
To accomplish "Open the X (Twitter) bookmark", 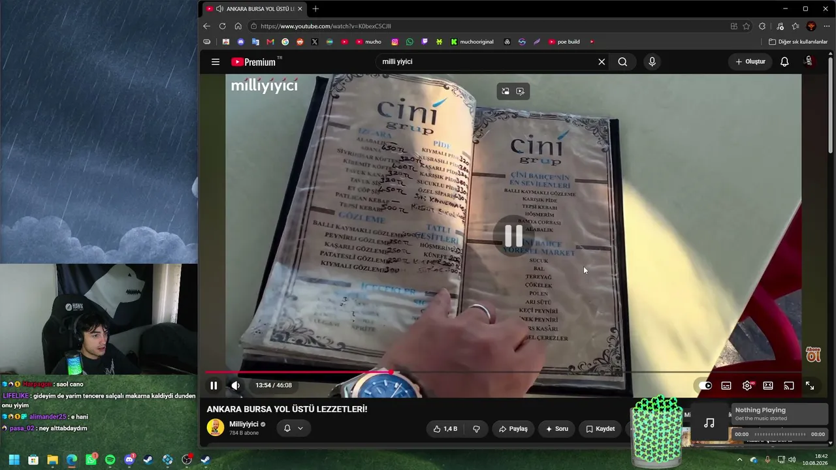I will [x=315, y=42].
